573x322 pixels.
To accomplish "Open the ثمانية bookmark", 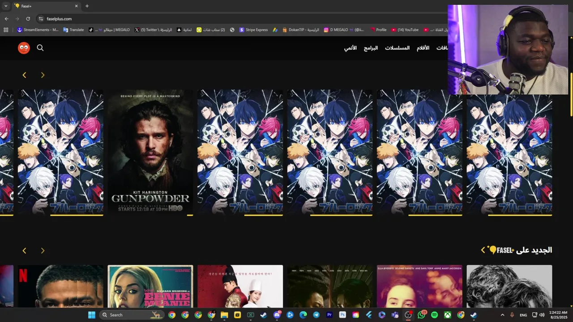I will coord(184,30).
